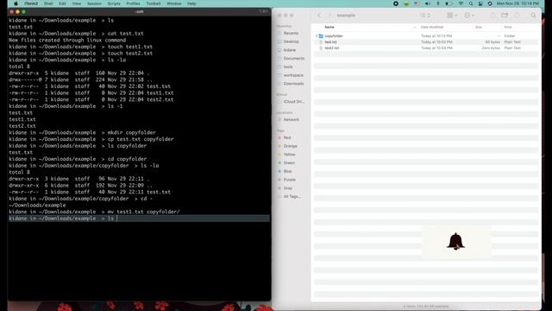Click the Finder window title 'example'

346,16
